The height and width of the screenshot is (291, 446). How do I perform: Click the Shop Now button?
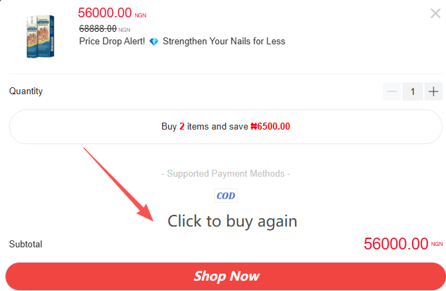pyautogui.click(x=226, y=276)
